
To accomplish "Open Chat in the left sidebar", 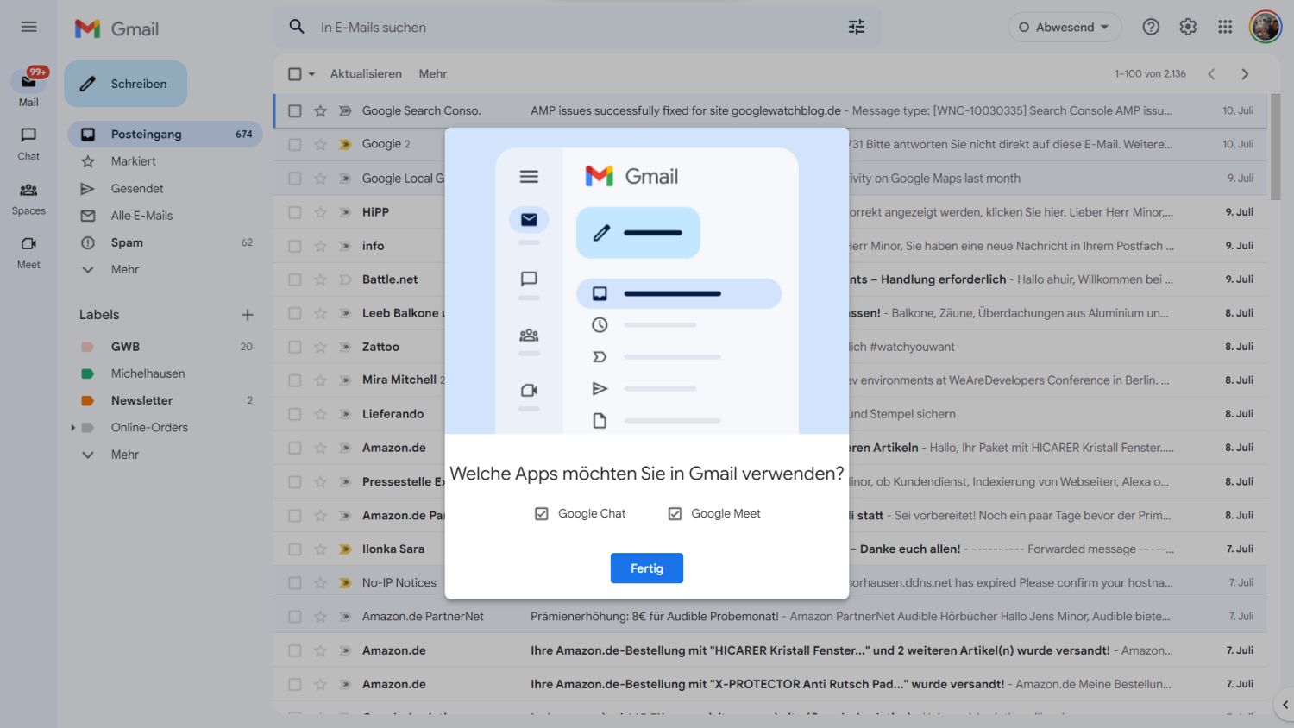I will (28, 142).
